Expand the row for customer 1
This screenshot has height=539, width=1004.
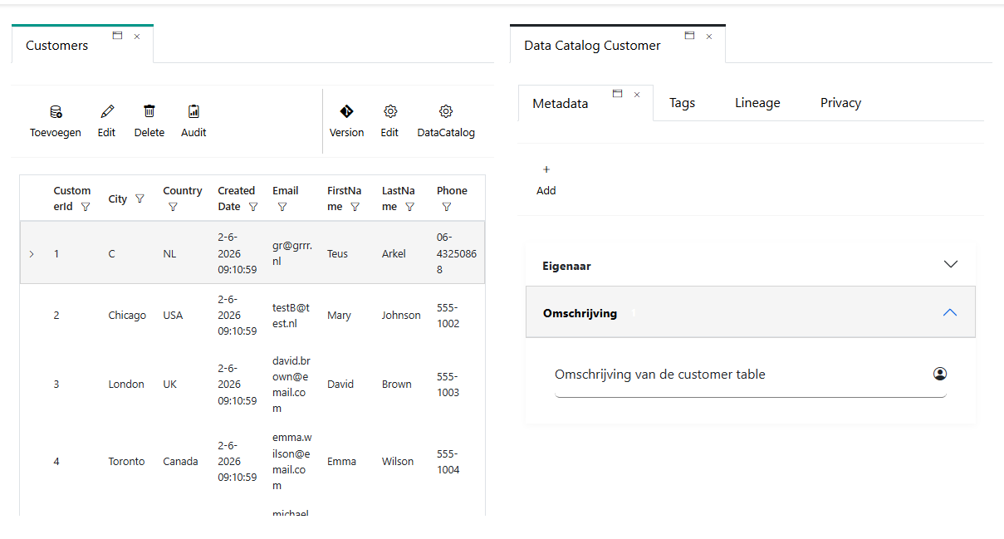pyautogui.click(x=32, y=253)
